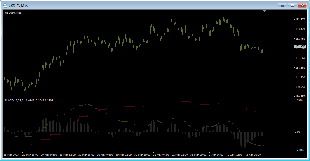This screenshot has width=310, height=161.
Task: Click the 29 Mar 12:00 time label
Action: click(67, 155)
